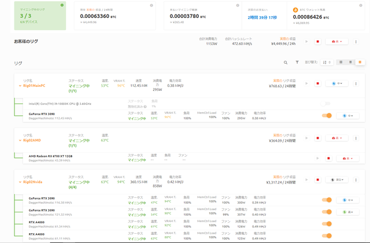Open the 並び替え sort dropdown
Screen dimensions: 370x243
[327, 62]
